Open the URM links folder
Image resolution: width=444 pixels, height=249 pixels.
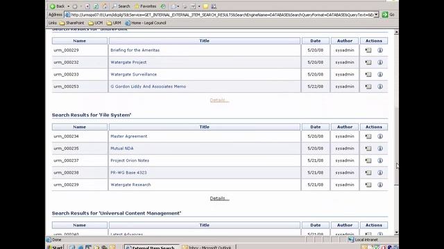pyautogui.click(x=114, y=23)
